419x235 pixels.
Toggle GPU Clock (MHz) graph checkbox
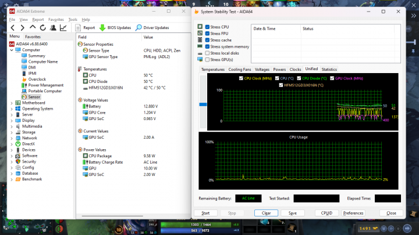point(332,78)
